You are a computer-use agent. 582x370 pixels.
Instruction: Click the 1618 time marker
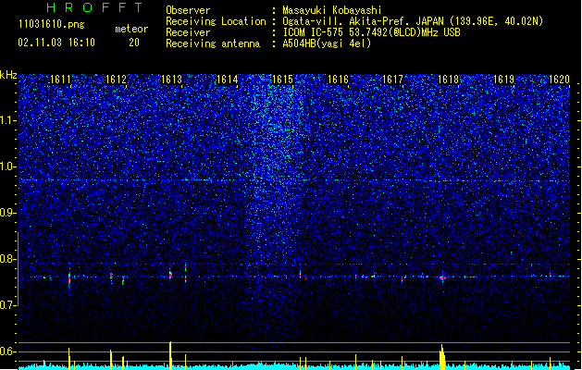click(448, 80)
